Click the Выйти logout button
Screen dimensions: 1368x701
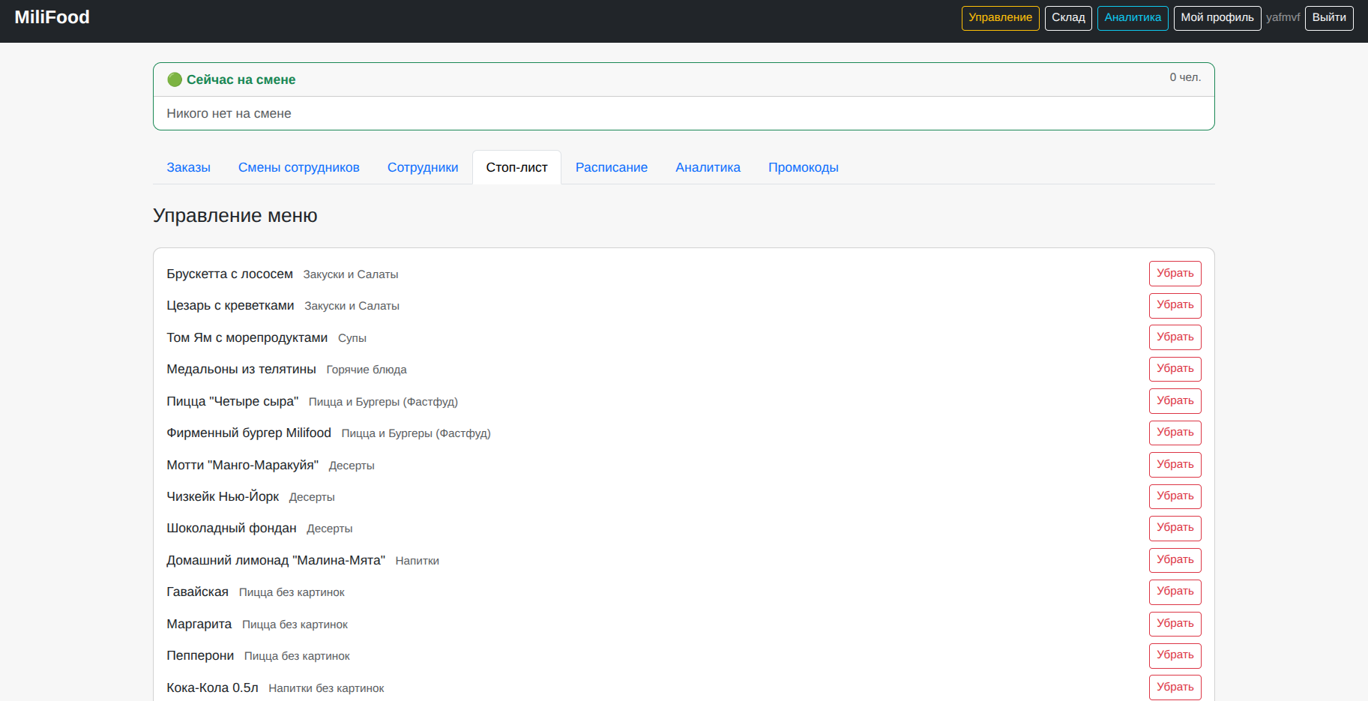[1329, 18]
